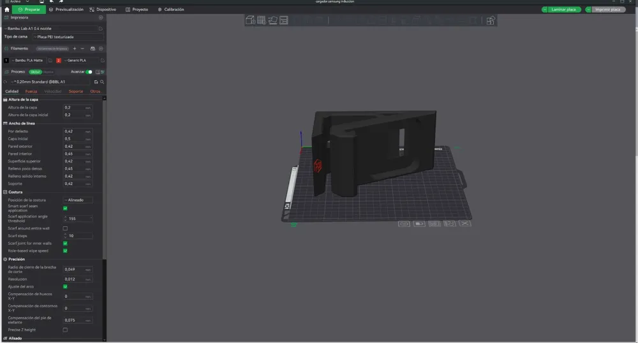The height and width of the screenshot is (343, 638).
Task: Switch to the Previsualización tab
Action: (x=66, y=10)
